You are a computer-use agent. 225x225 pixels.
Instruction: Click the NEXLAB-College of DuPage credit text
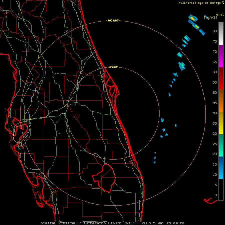tap(199, 3)
